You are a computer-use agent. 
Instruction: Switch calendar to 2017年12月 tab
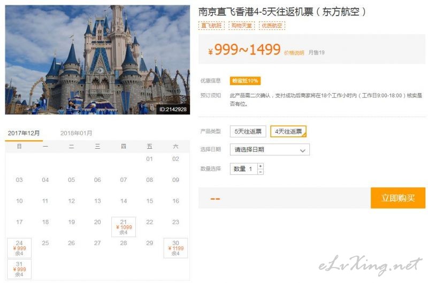24,133
